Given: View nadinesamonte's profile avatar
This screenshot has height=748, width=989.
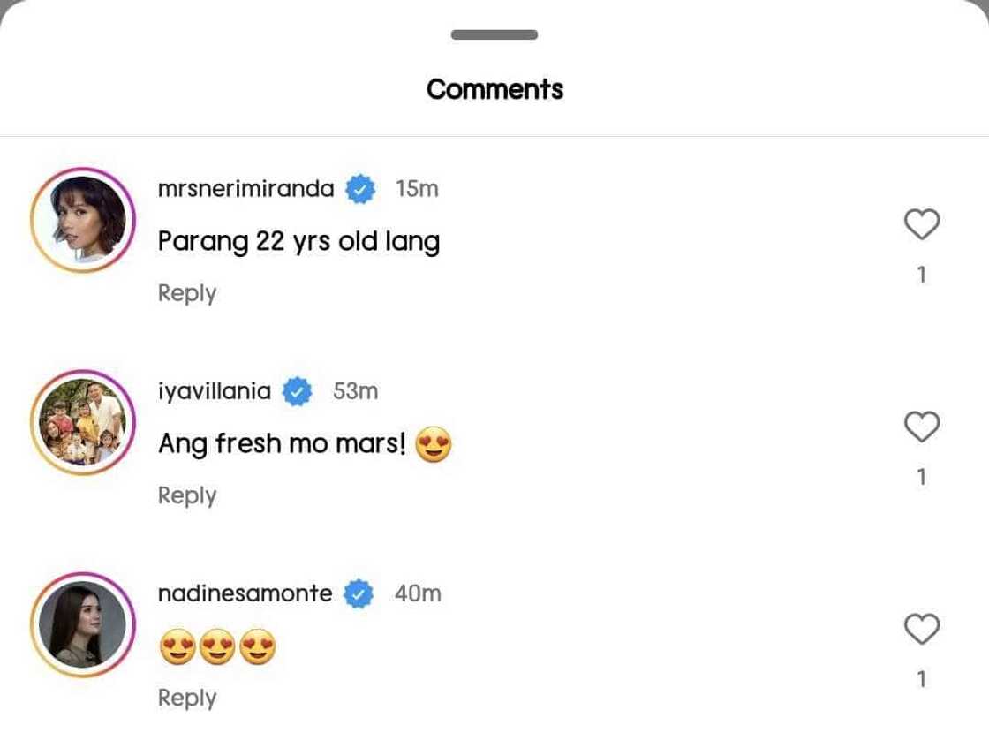Looking at the screenshot, I should (82, 624).
